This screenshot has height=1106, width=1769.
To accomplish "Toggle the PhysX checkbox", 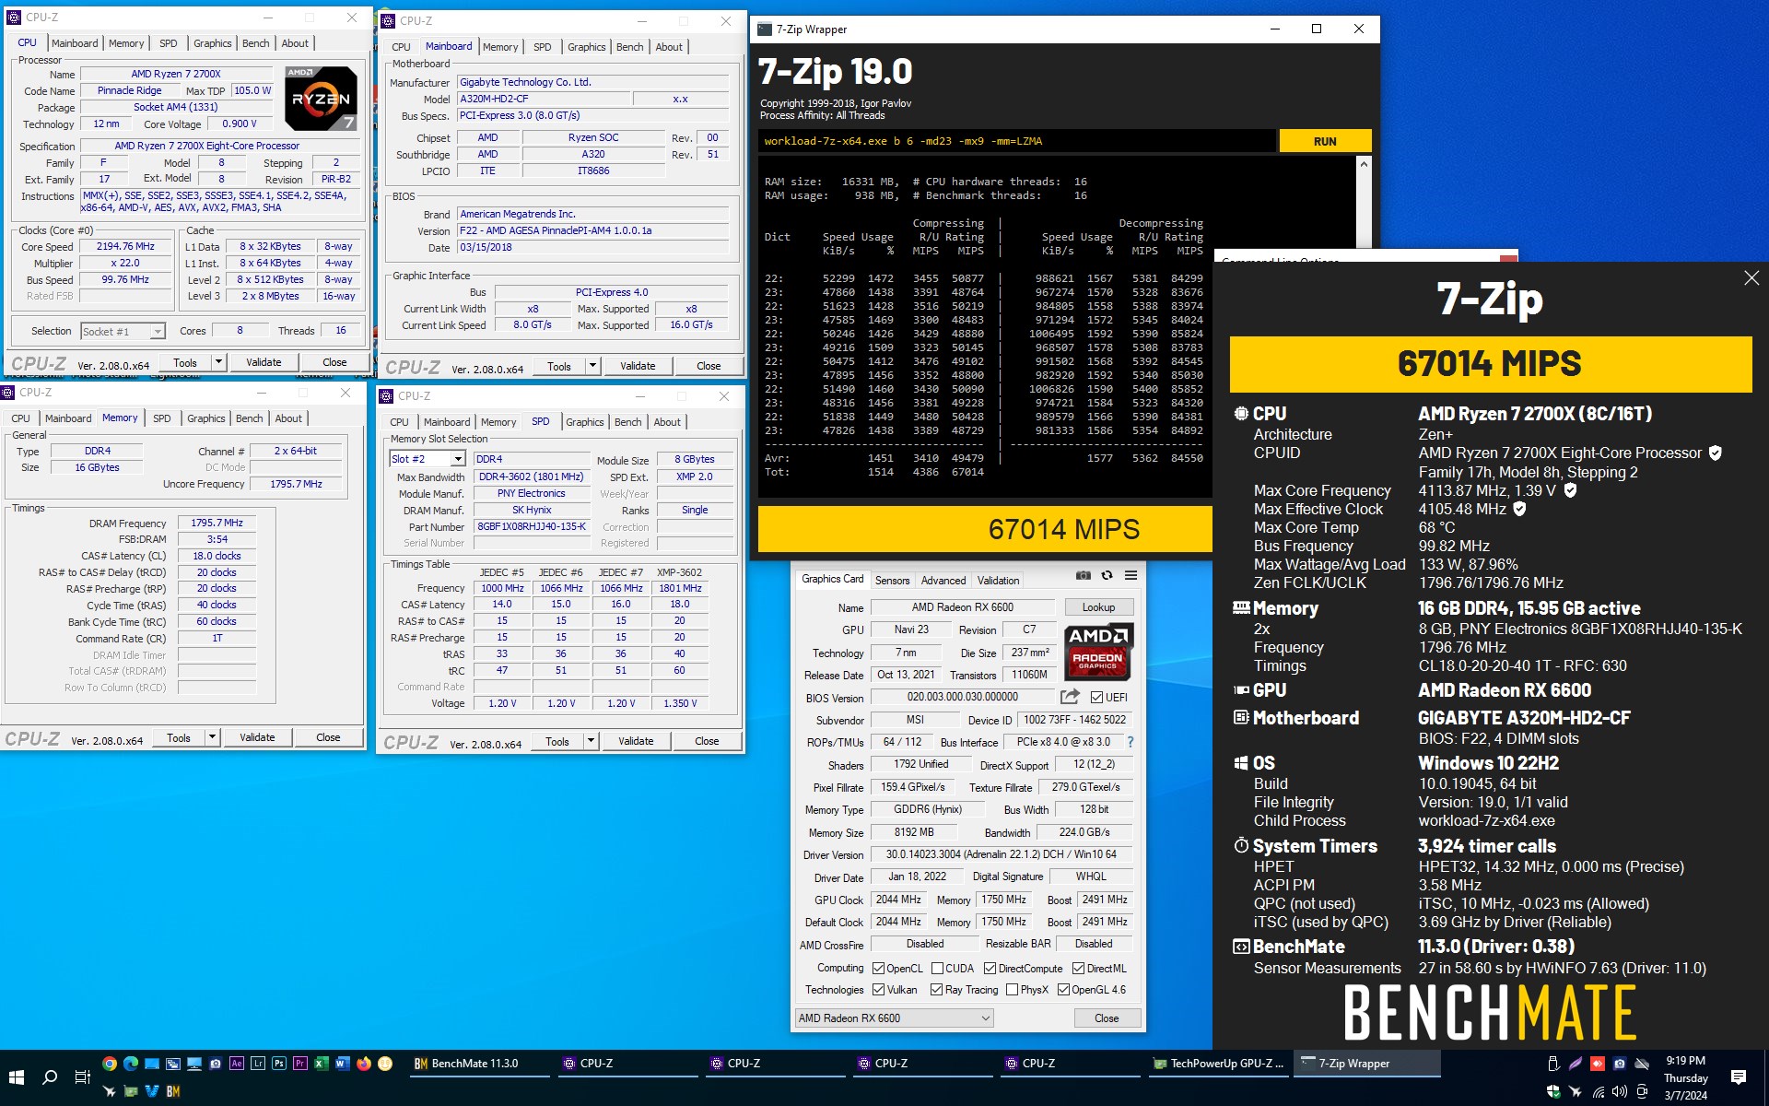I will (1012, 990).
